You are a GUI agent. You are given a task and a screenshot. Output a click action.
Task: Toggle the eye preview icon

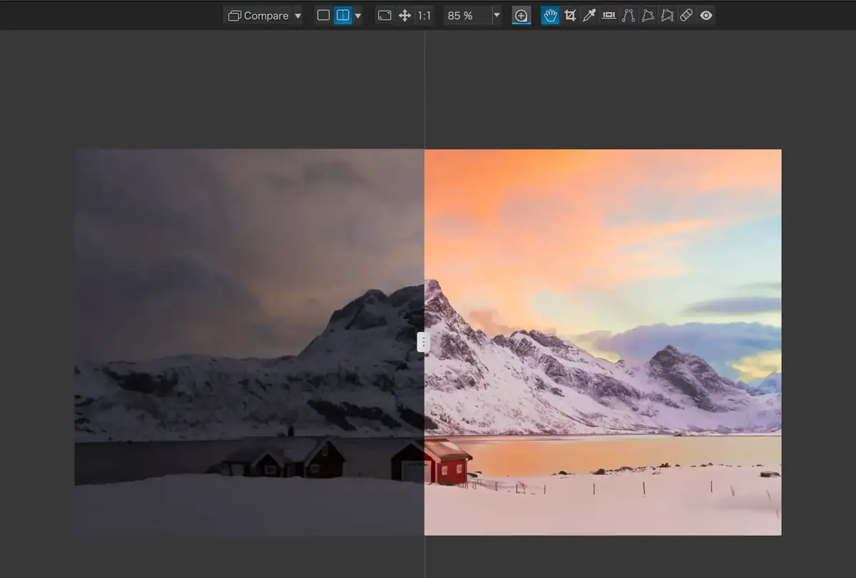[x=706, y=15]
